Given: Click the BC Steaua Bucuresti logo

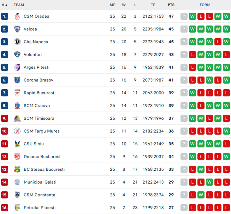Looking at the screenshot, I should 17,169.
